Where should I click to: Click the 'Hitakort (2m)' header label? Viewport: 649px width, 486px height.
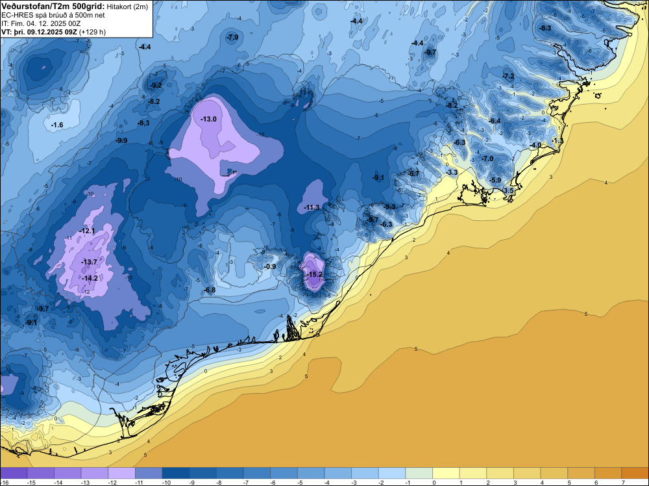coord(127,6)
